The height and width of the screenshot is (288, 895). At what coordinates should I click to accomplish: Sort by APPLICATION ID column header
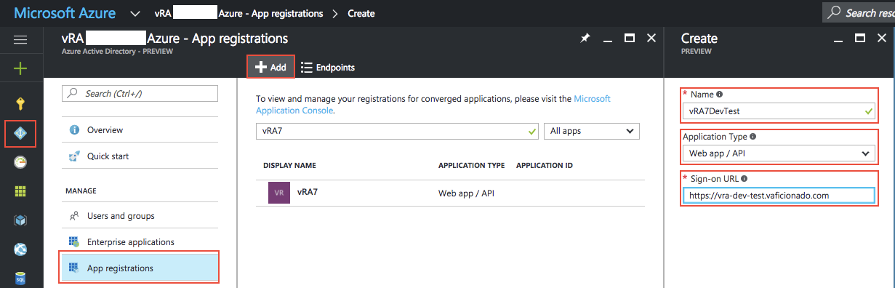[x=545, y=166]
